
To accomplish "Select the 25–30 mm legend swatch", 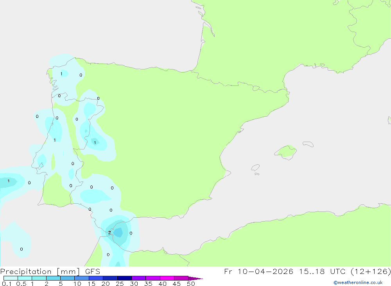I will tap(124, 278).
